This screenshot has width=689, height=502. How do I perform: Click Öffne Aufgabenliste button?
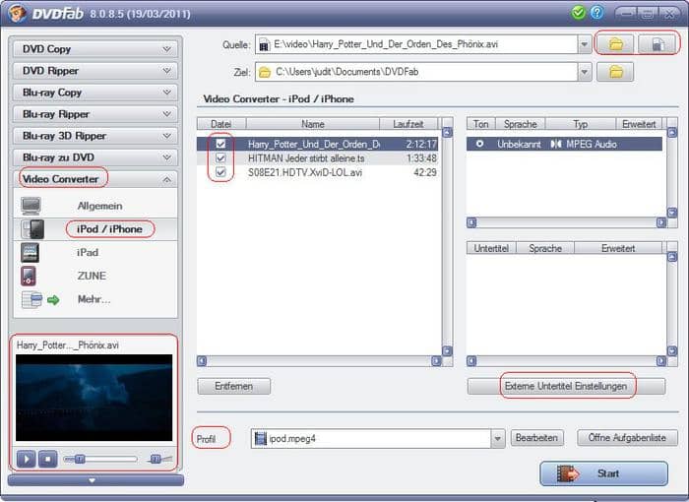[x=627, y=438]
